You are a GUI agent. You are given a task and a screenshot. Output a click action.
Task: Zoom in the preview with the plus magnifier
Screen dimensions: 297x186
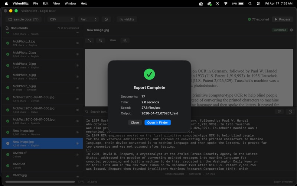tap(125, 41)
